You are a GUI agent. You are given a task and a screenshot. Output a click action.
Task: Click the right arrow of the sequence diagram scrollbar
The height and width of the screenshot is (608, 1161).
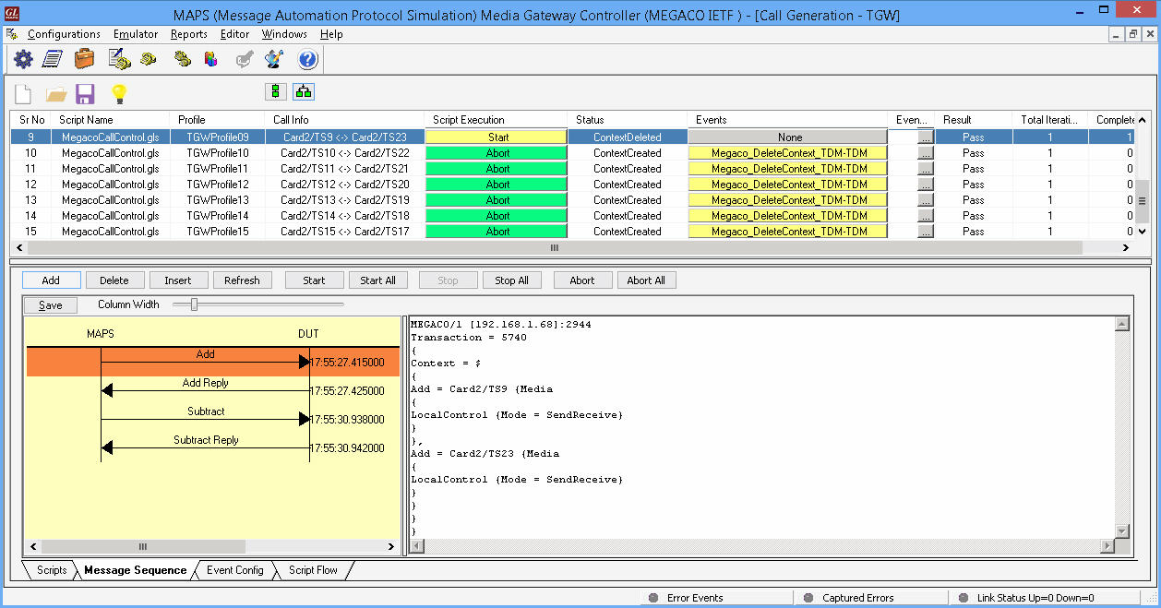392,547
